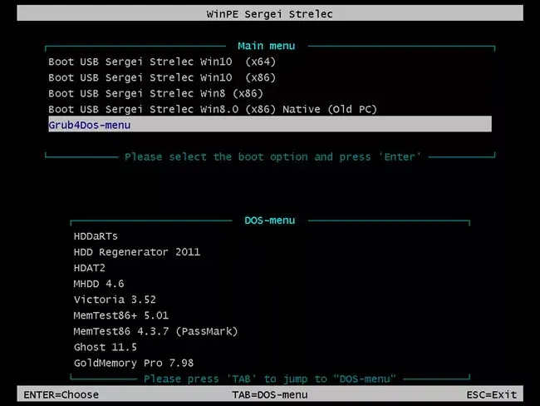Image resolution: width=540 pixels, height=406 pixels.
Task: Select Boot USB Sergei Strelec Win10 (x64)
Action: coord(162,62)
